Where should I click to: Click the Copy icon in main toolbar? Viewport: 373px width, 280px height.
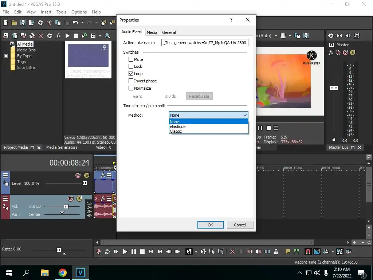(x=58, y=23)
